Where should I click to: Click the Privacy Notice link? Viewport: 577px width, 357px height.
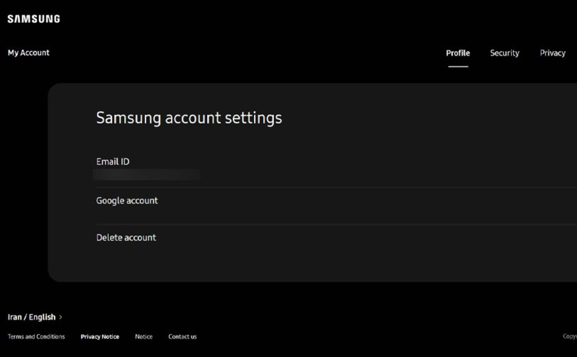point(100,336)
